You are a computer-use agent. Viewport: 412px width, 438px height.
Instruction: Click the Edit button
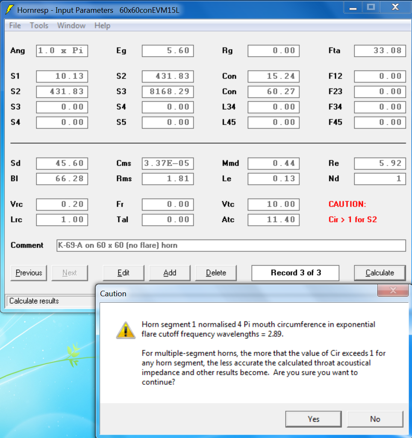pyautogui.click(x=124, y=273)
